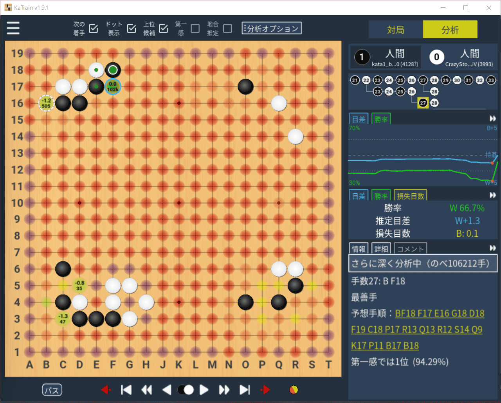This screenshot has height=403, width=501.
Task: Click candidate move at B16 (-1.2)
Action: point(46,103)
